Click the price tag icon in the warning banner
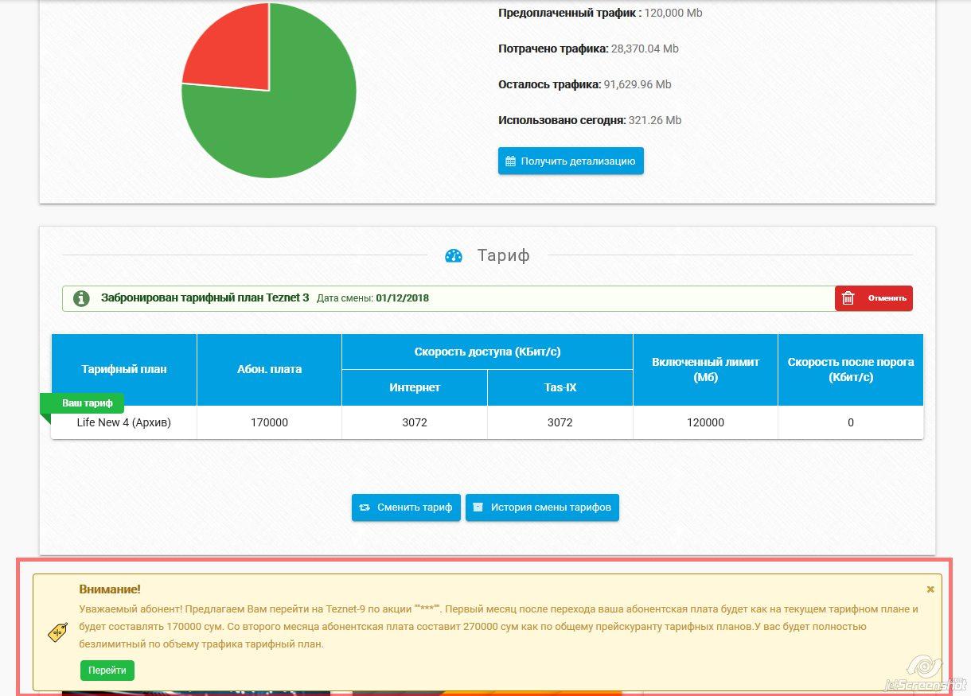971x696 pixels. (x=57, y=632)
